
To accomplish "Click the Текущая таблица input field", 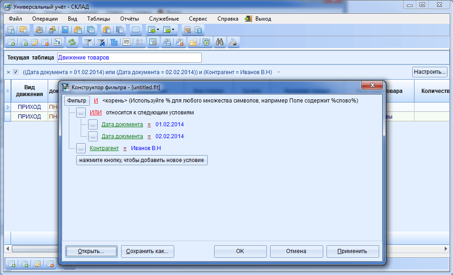I will tap(129, 58).
